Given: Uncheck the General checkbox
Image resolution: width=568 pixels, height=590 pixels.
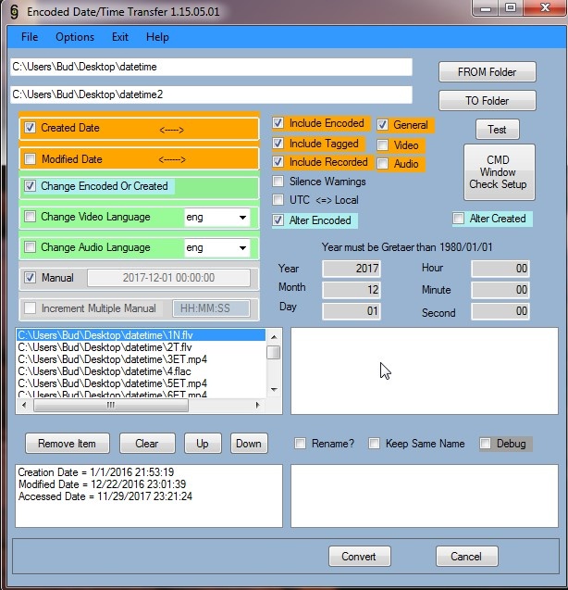Looking at the screenshot, I should (x=383, y=124).
